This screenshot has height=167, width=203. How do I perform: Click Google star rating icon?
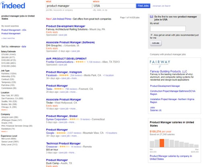[62, 133]
